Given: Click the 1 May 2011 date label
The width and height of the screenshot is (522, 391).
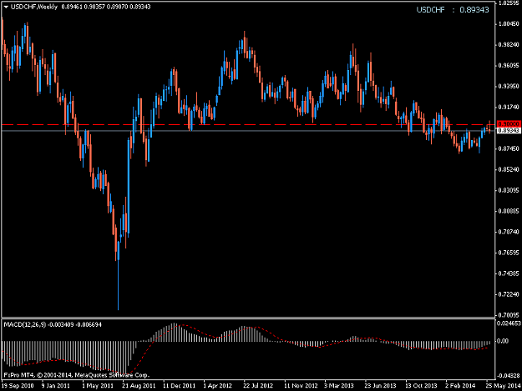Looking at the screenshot, I should (x=97, y=386).
